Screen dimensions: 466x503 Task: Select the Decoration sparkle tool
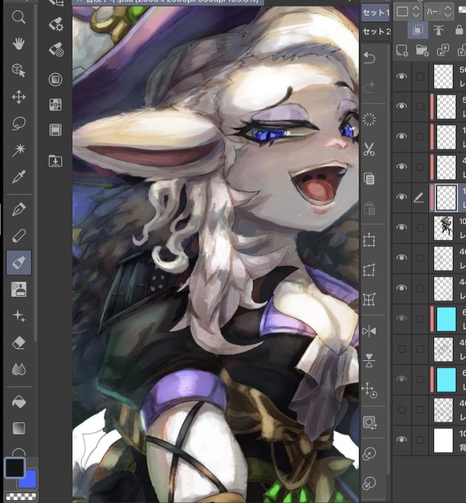[x=18, y=316]
